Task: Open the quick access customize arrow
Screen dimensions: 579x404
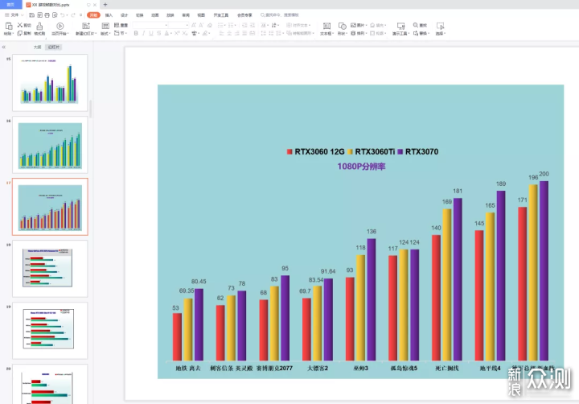Action: [80, 15]
